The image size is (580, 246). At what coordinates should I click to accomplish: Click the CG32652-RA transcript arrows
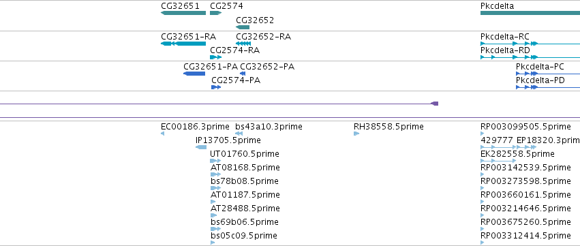(243, 44)
